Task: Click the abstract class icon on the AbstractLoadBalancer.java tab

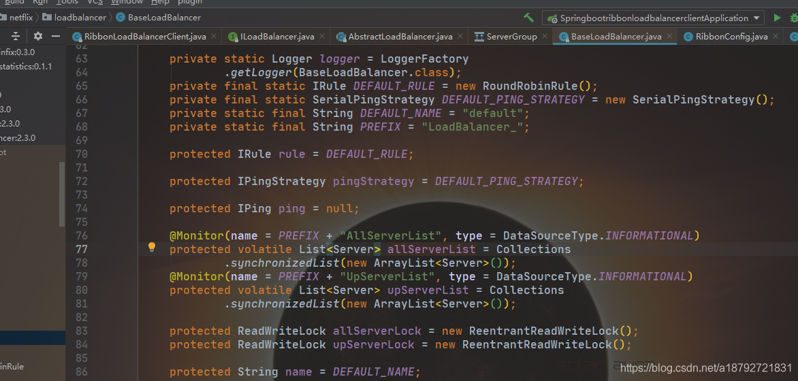Action: coord(341,37)
